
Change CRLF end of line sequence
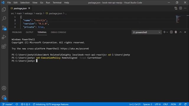point(165,104)
